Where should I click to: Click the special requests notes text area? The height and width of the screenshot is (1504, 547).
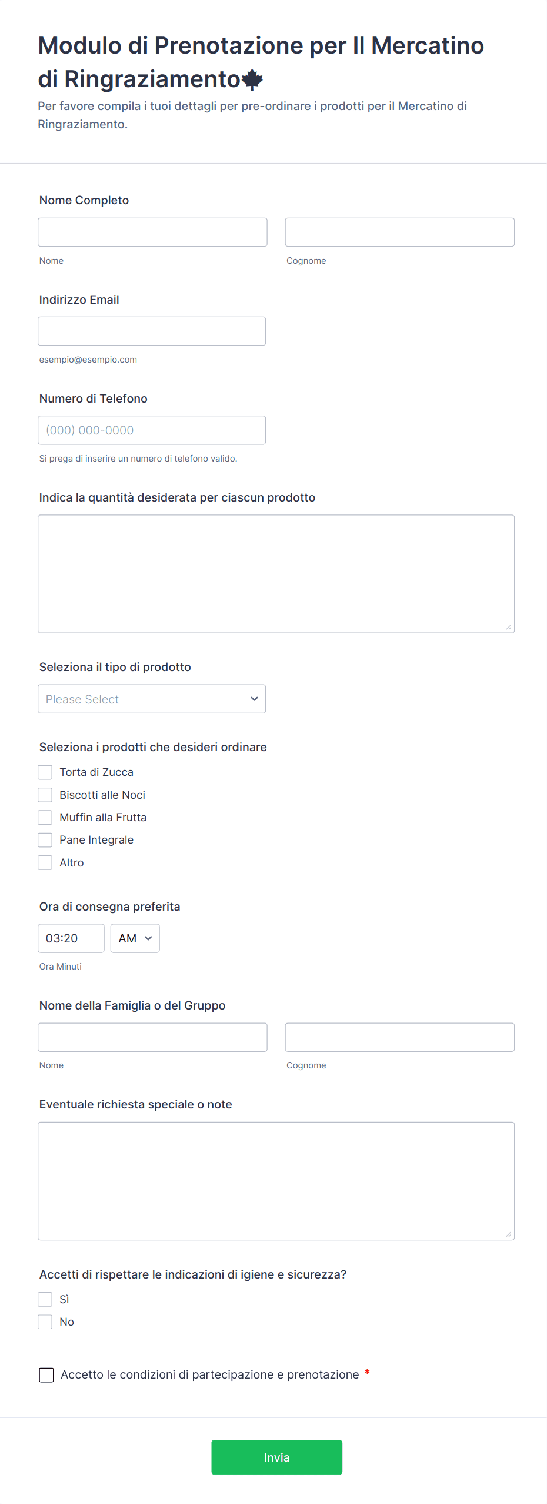coord(276,1181)
